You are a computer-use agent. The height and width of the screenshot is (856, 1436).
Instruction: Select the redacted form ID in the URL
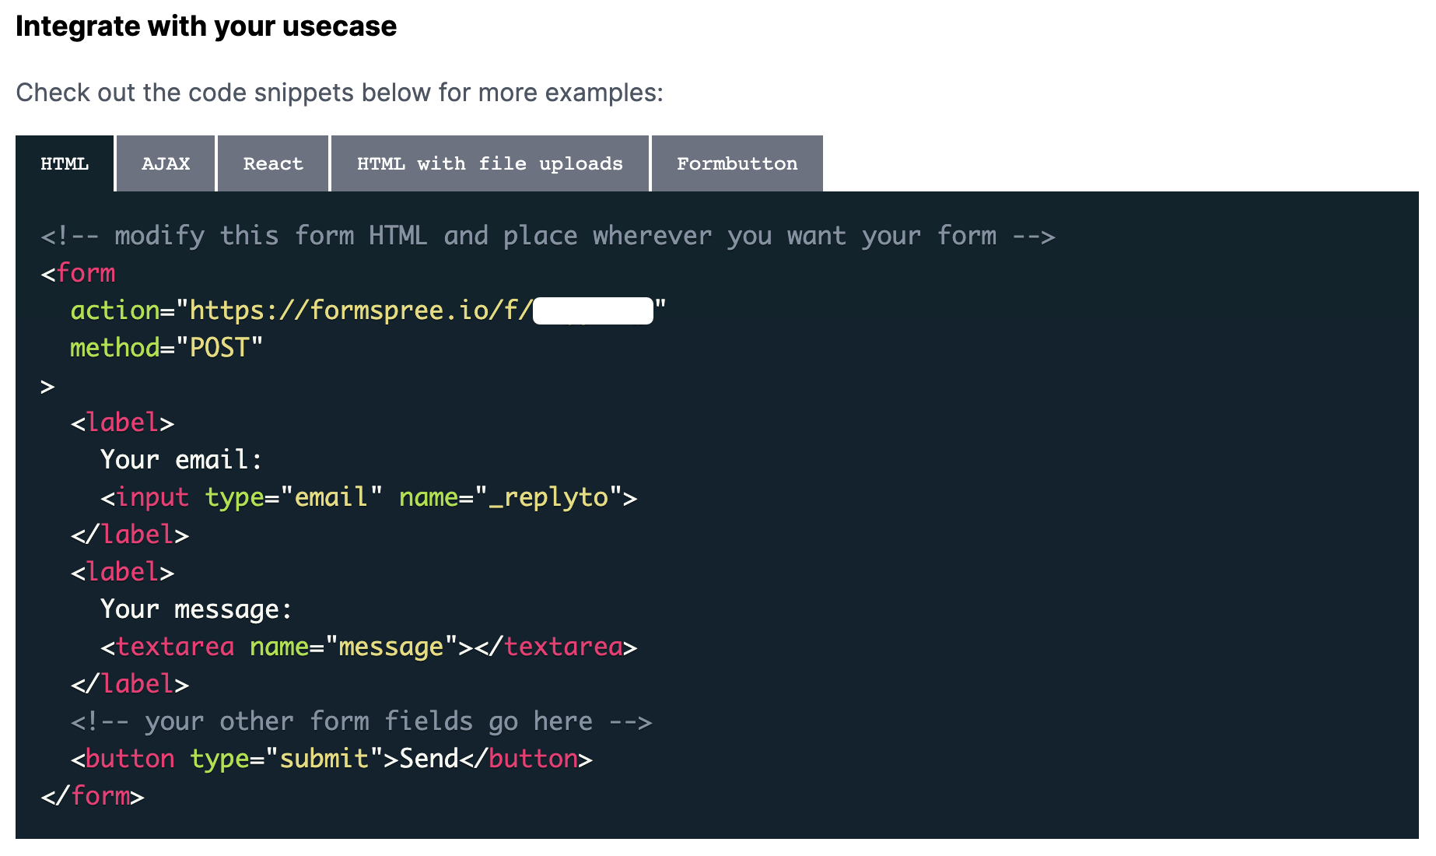pos(593,310)
